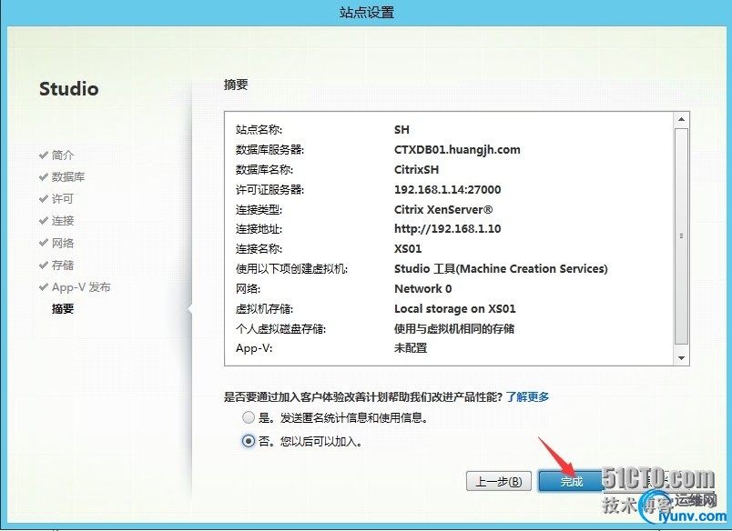Screen dimensions: 732x531
Task: Select the 否 join later radio button
Action: coord(249,441)
